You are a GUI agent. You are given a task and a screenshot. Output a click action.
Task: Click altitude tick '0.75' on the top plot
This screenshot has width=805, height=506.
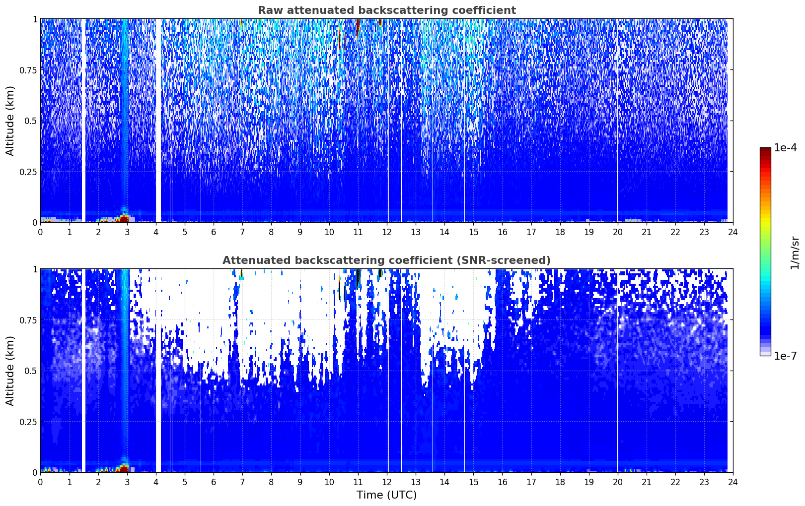tap(28, 70)
